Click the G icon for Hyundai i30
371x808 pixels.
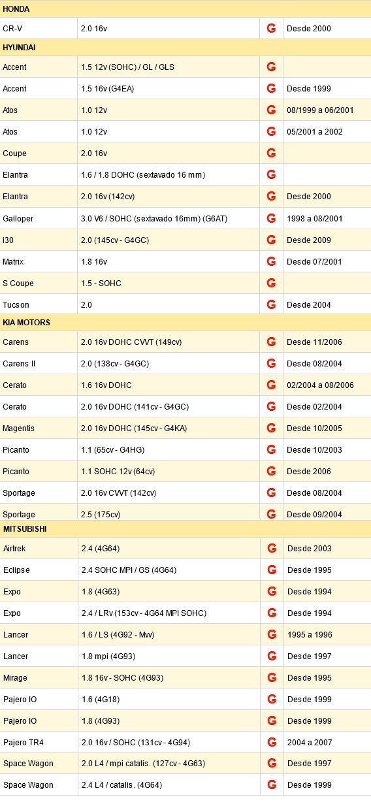click(271, 240)
